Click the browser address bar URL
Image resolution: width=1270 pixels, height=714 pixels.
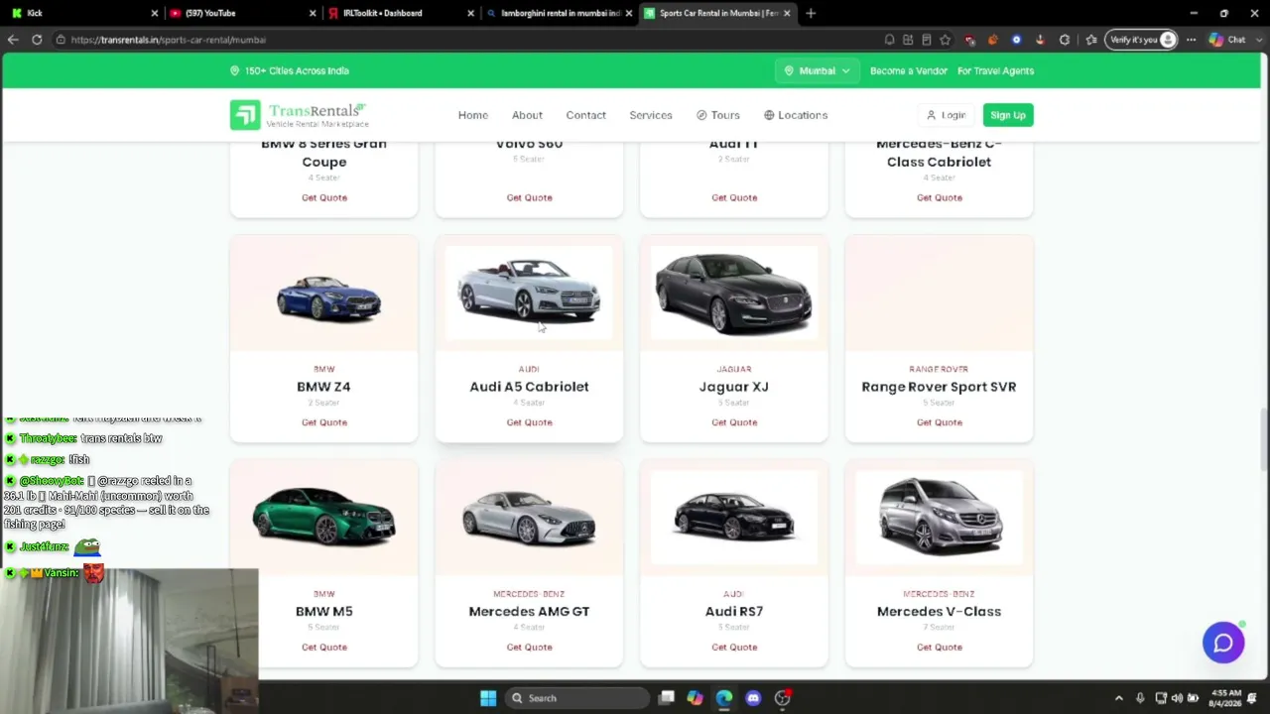pyautogui.click(x=169, y=40)
